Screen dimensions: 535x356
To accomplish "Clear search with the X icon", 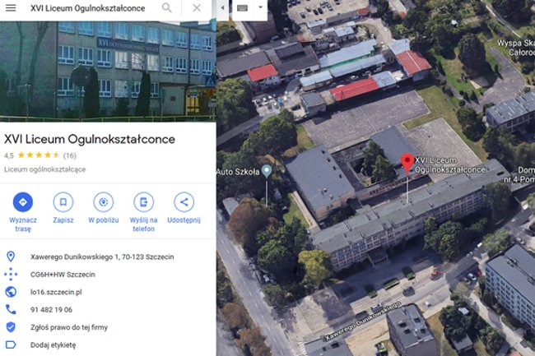I will [197, 8].
